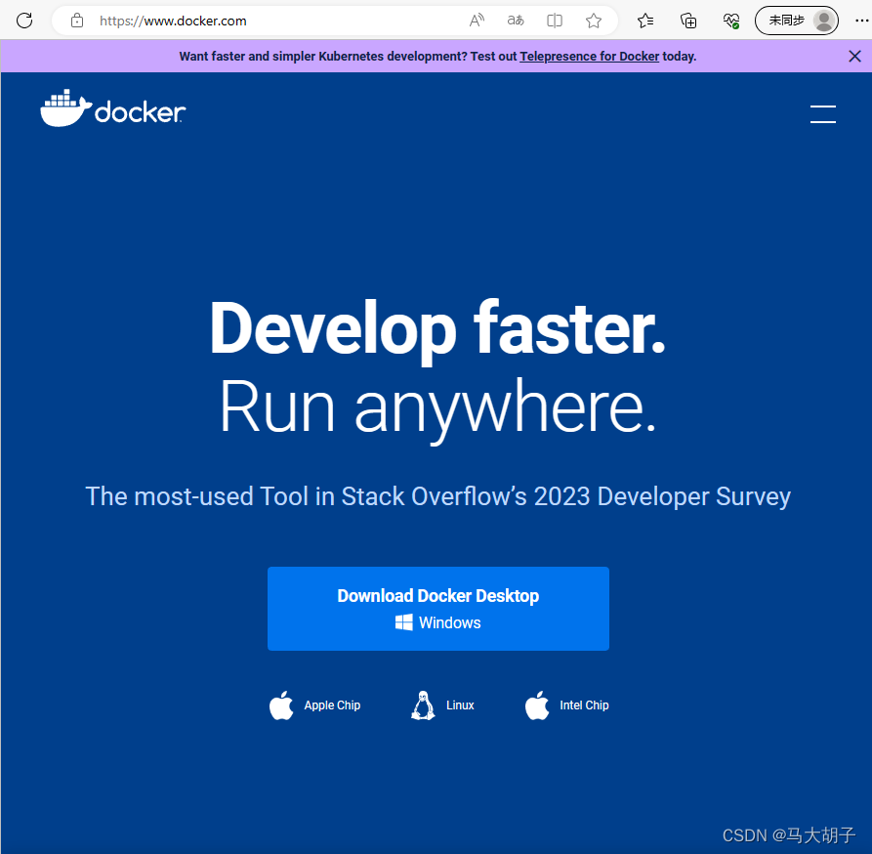Screen dimensions: 872x854
Task: Click the Windows logo in download button
Action: coord(403,622)
